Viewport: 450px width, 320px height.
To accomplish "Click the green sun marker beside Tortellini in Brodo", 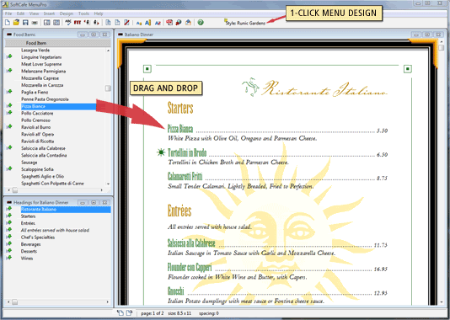I will pos(161,152).
